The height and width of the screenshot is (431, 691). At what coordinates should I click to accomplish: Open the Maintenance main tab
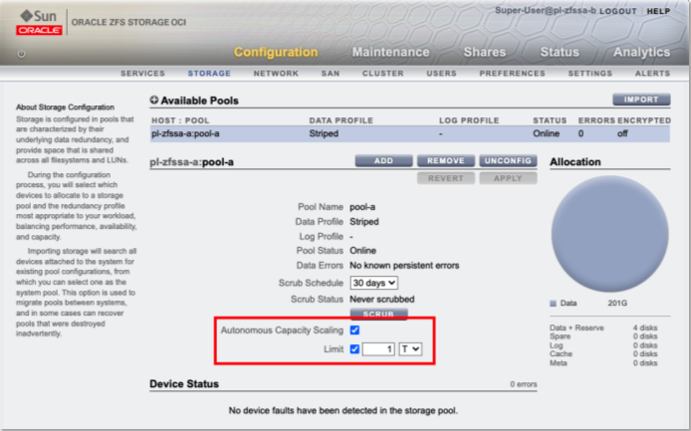390,52
